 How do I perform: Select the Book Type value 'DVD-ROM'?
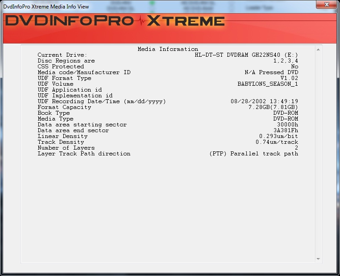click(x=286, y=113)
